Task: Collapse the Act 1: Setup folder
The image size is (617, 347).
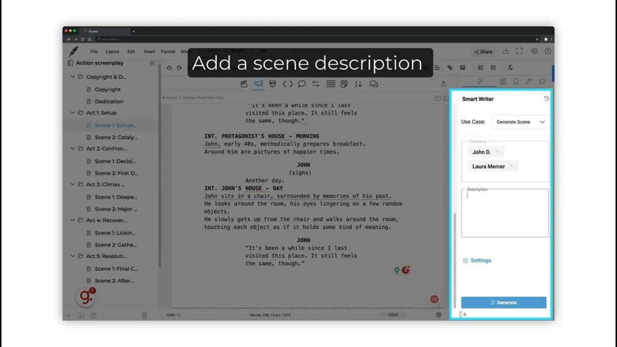Action: (72, 113)
